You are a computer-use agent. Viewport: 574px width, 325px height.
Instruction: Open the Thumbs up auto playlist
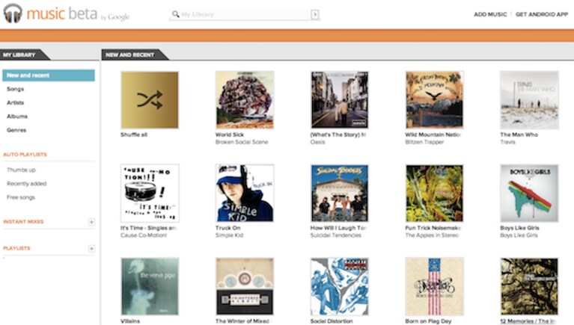(21, 170)
